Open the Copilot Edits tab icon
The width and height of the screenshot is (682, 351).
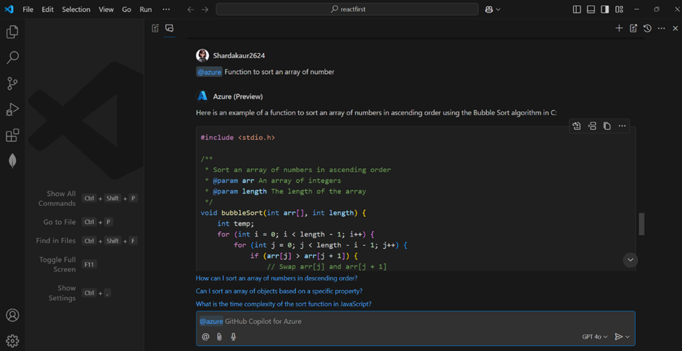(x=155, y=28)
